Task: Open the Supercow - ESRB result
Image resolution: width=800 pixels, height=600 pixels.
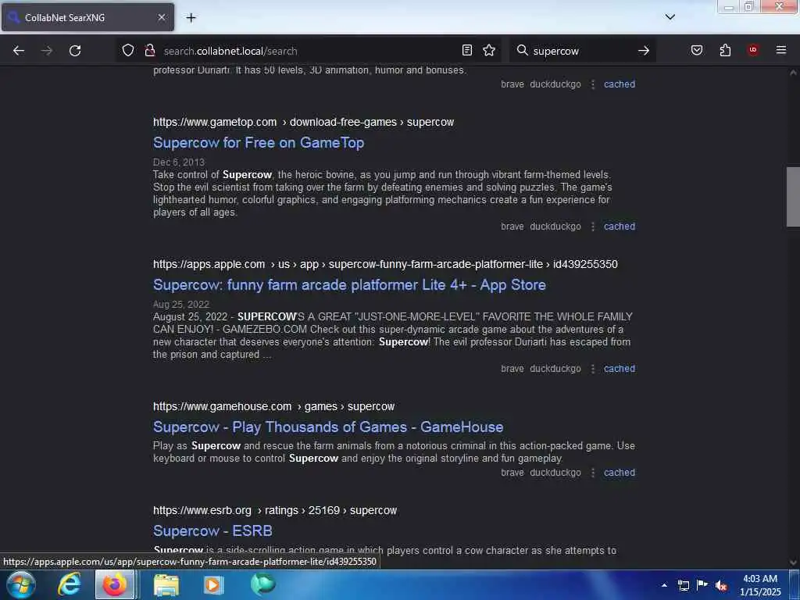Action: (212, 530)
